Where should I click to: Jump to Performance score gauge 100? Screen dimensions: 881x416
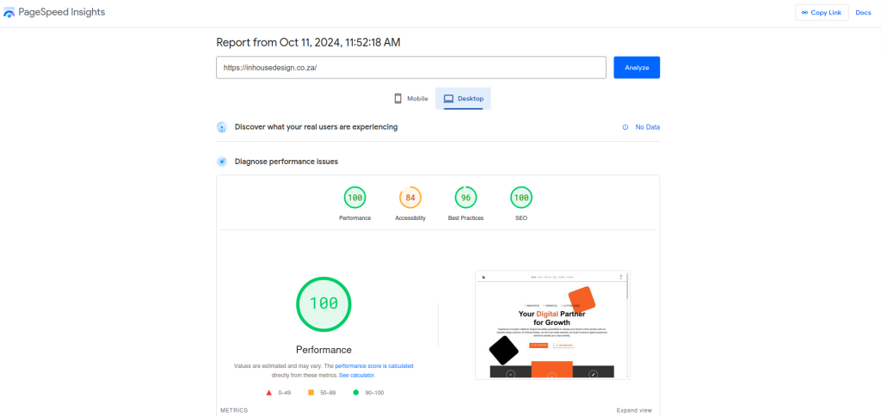[x=354, y=199]
